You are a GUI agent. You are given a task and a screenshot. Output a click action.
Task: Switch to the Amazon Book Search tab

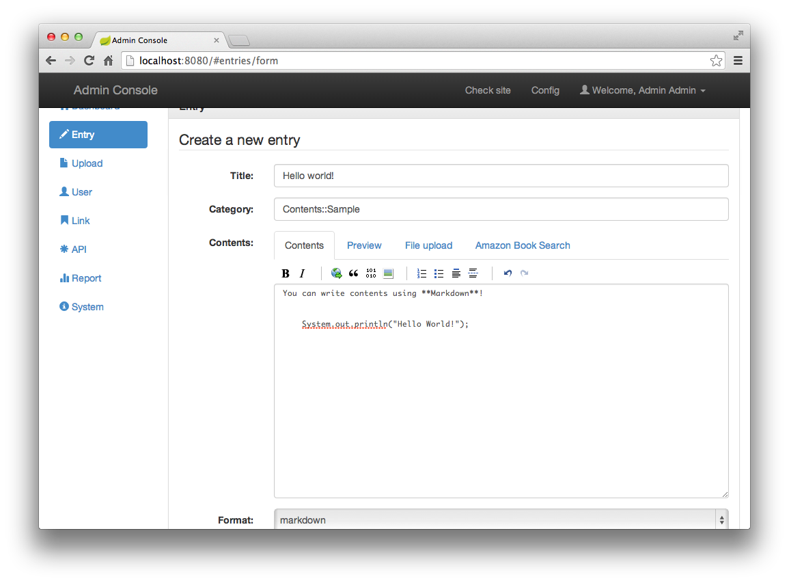click(x=523, y=245)
